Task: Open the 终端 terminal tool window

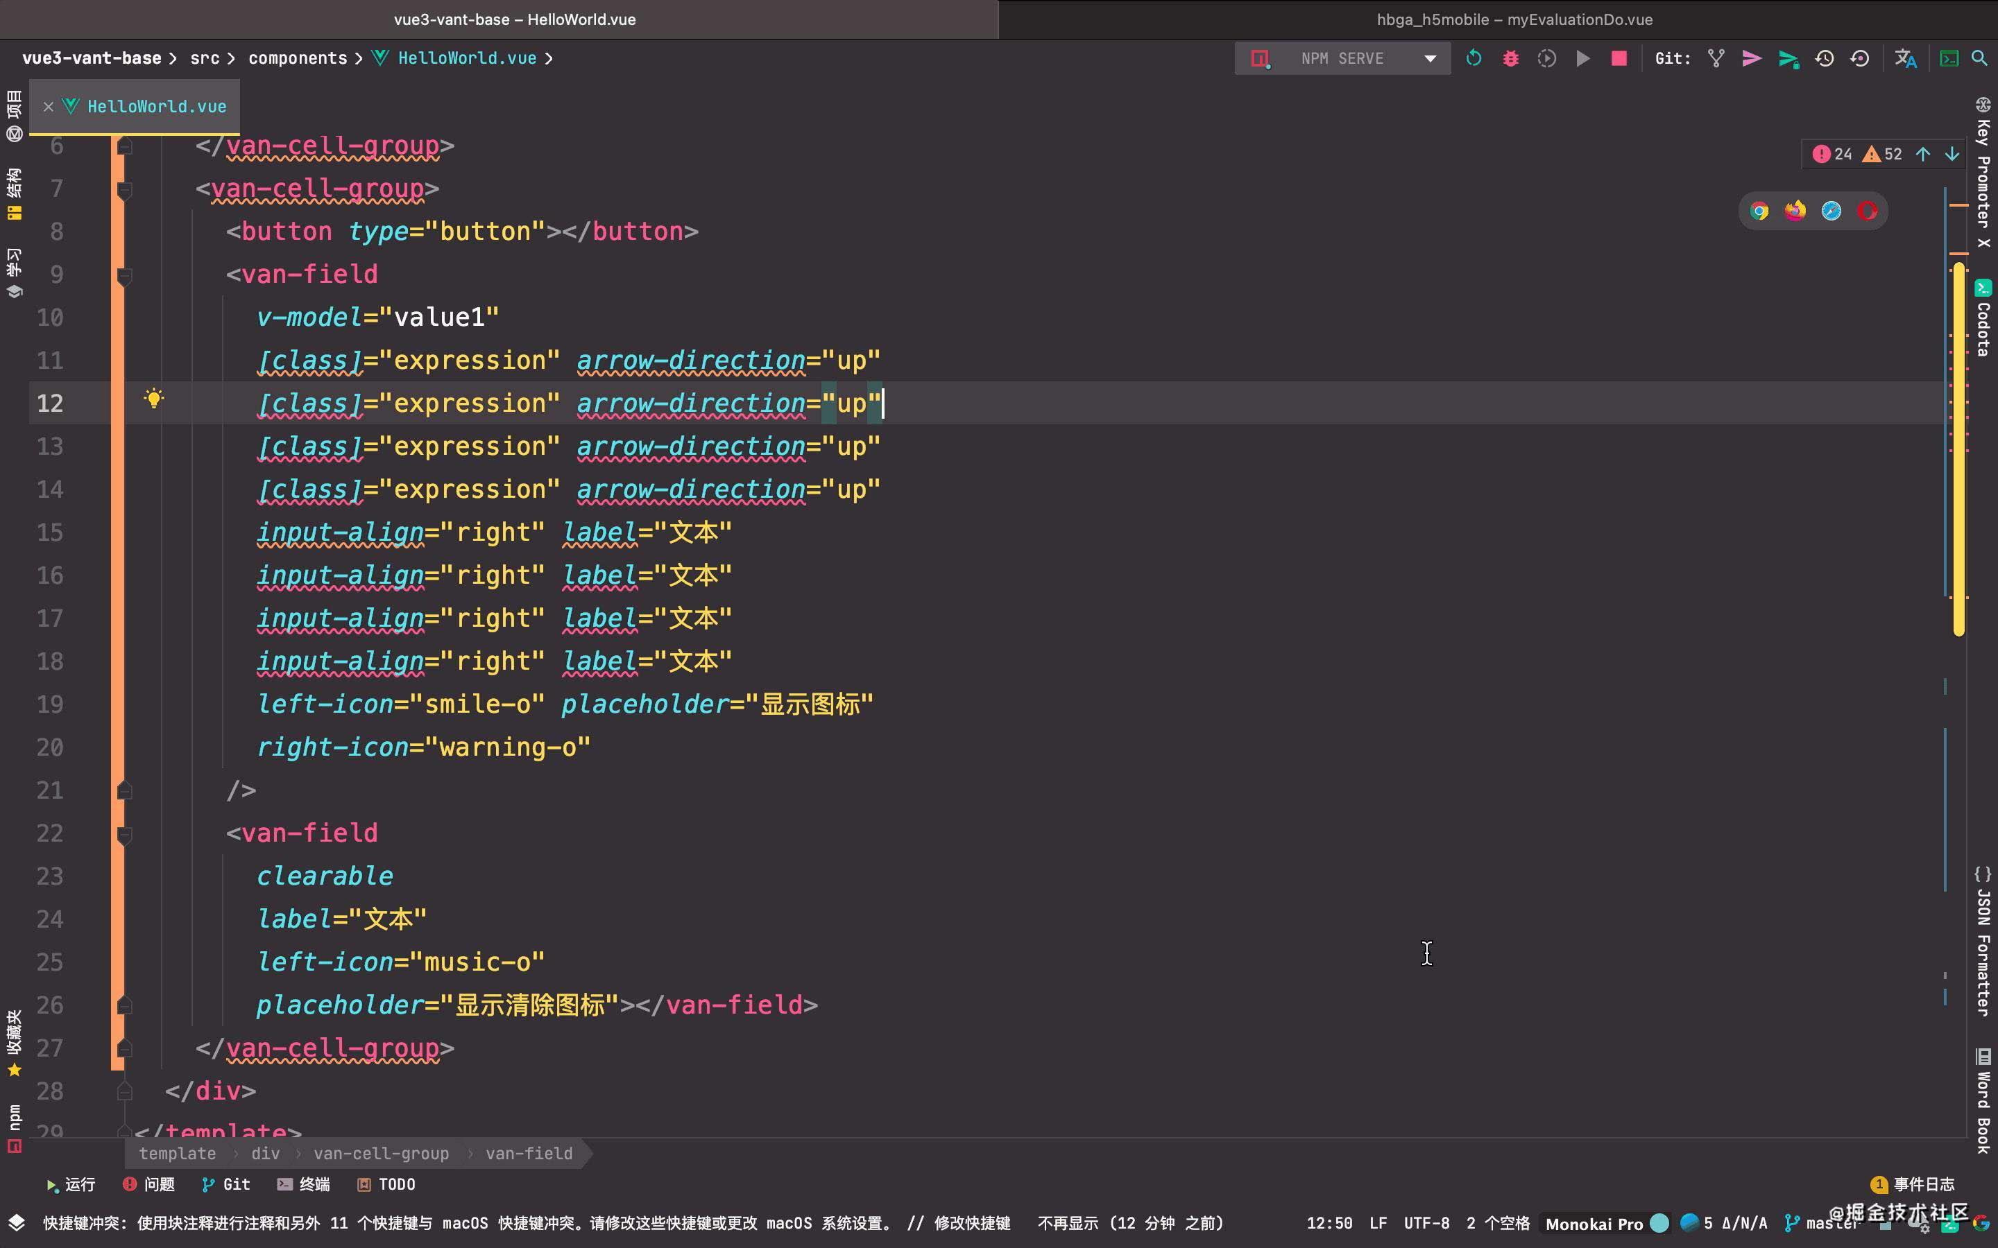Action: tap(303, 1184)
